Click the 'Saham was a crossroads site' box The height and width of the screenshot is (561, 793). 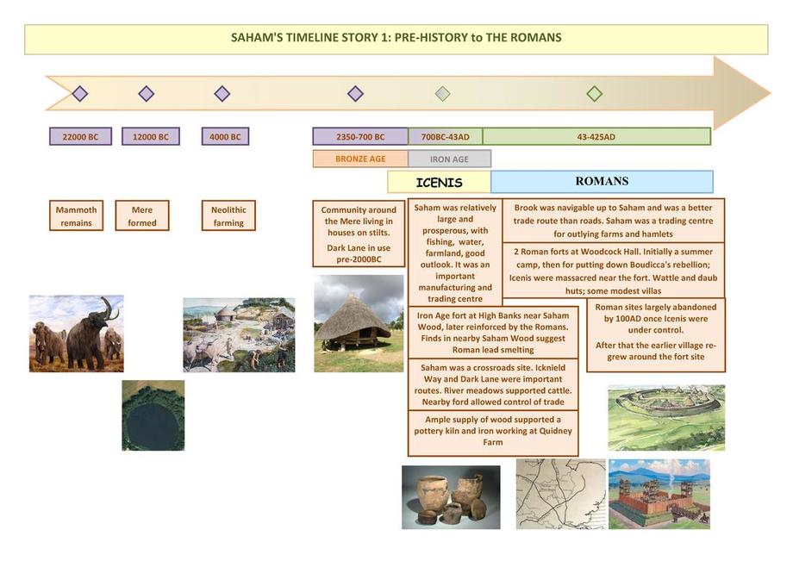pyautogui.click(x=493, y=384)
